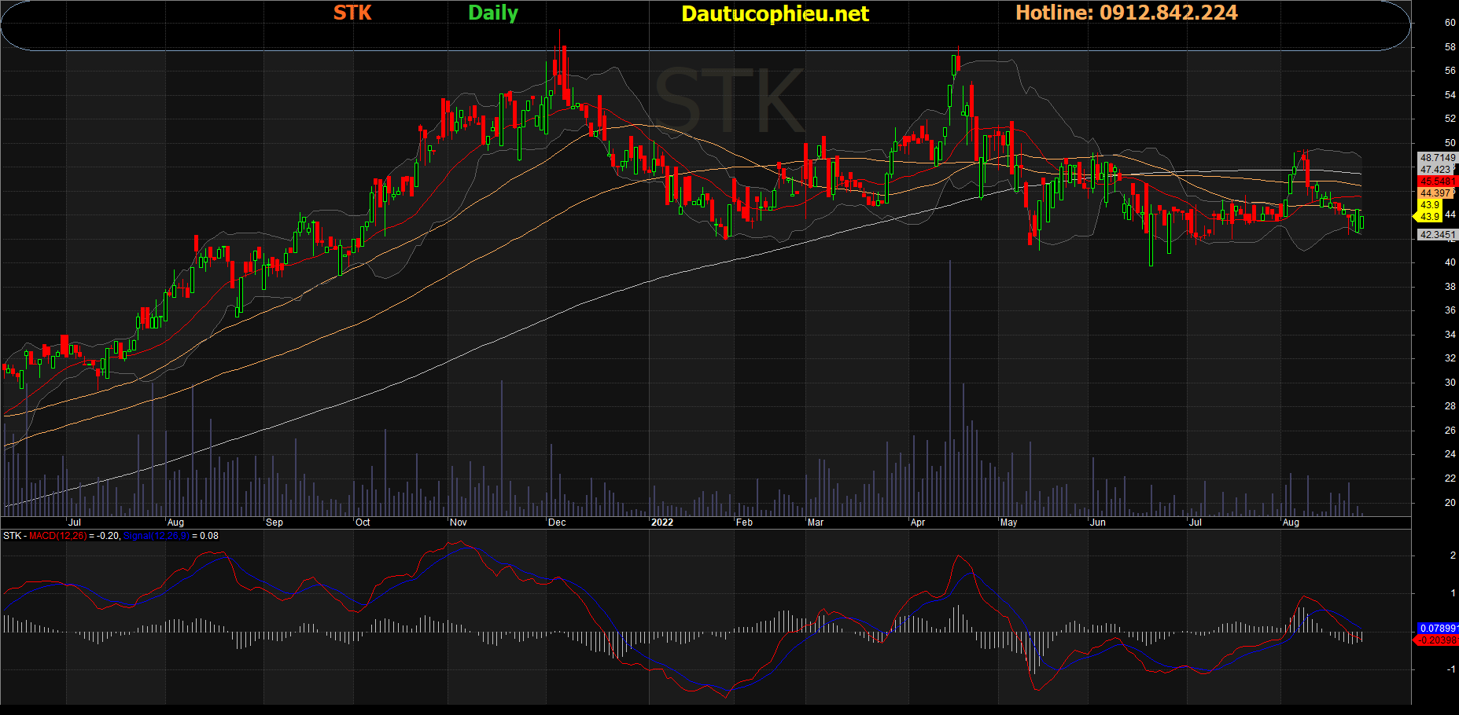Click the Oct month marker on time axis
Image resolution: width=1459 pixels, height=715 pixels.
(363, 522)
